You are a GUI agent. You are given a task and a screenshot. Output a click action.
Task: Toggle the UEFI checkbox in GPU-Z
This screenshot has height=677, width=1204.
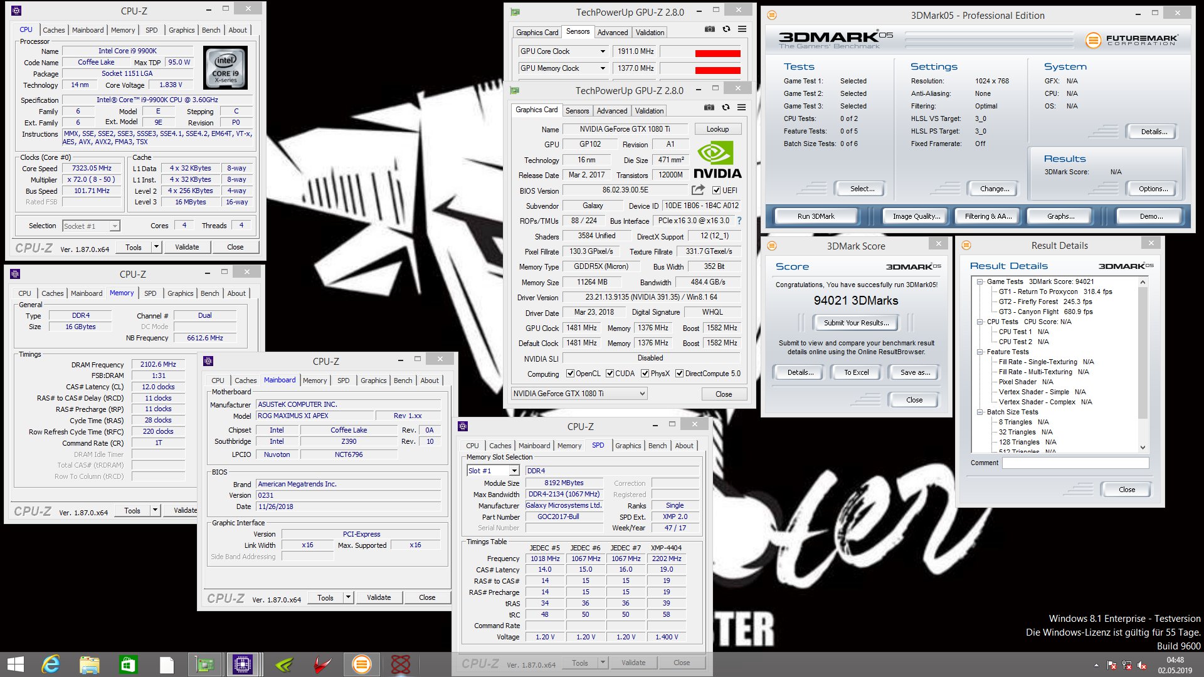[716, 191]
